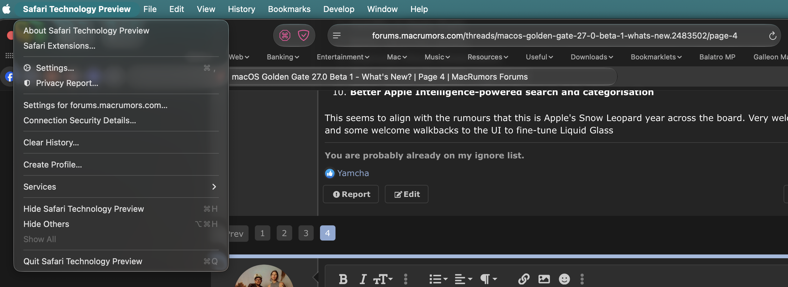788x287 pixels.
Task: Click the Settings gear menu item
Action: click(121, 68)
